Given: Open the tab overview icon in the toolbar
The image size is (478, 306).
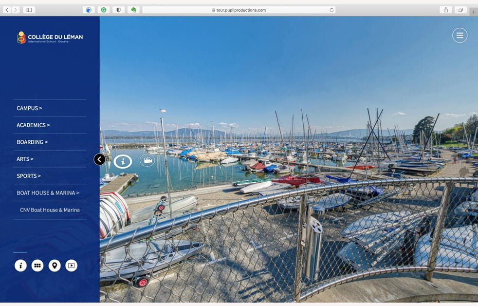Looking at the screenshot, I should click(460, 9).
